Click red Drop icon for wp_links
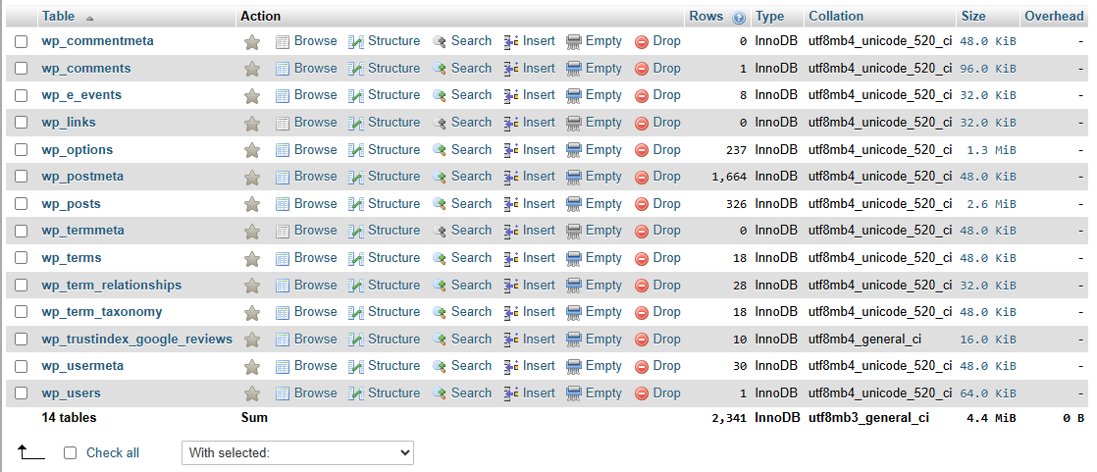This screenshot has width=1097, height=472. tap(642, 124)
